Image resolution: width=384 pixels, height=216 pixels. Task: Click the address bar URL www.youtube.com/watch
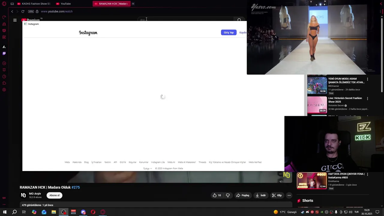point(57,11)
